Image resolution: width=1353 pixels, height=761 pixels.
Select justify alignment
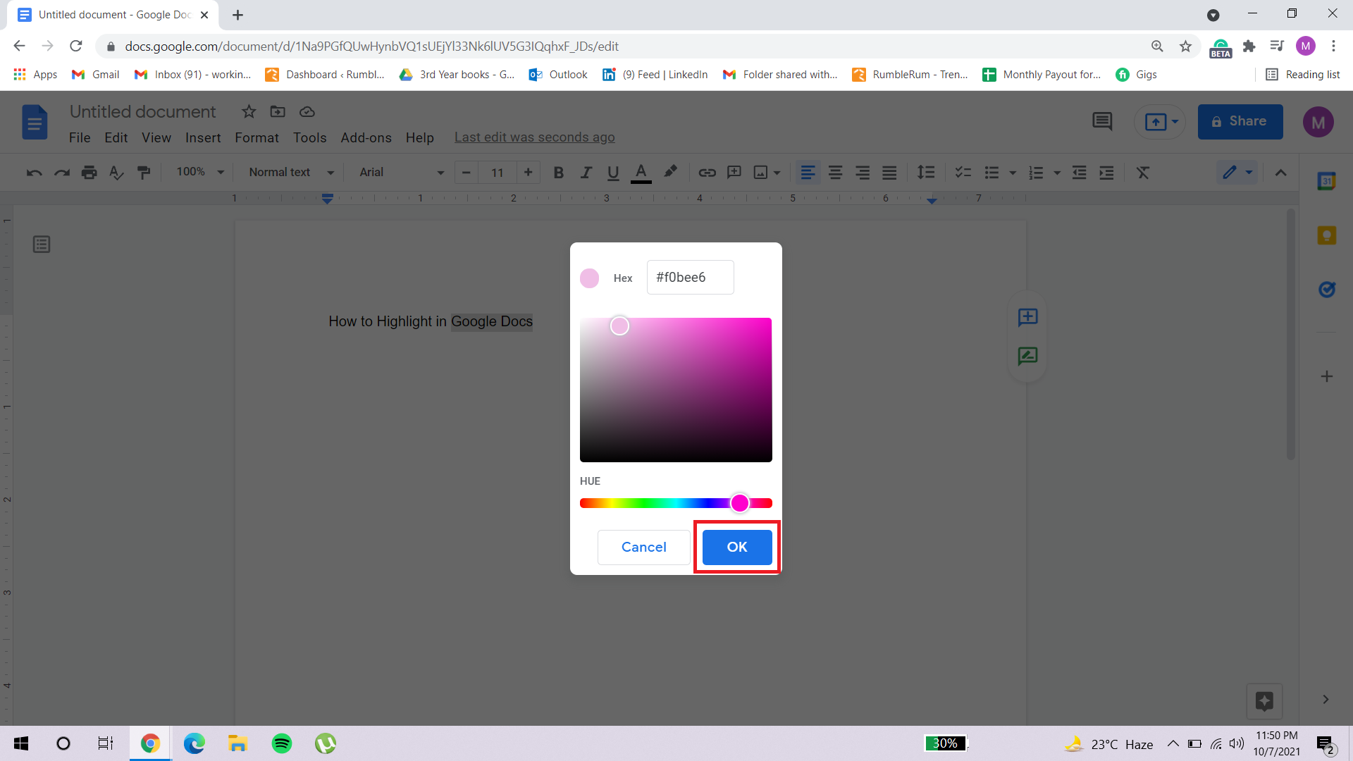point(890,173)
